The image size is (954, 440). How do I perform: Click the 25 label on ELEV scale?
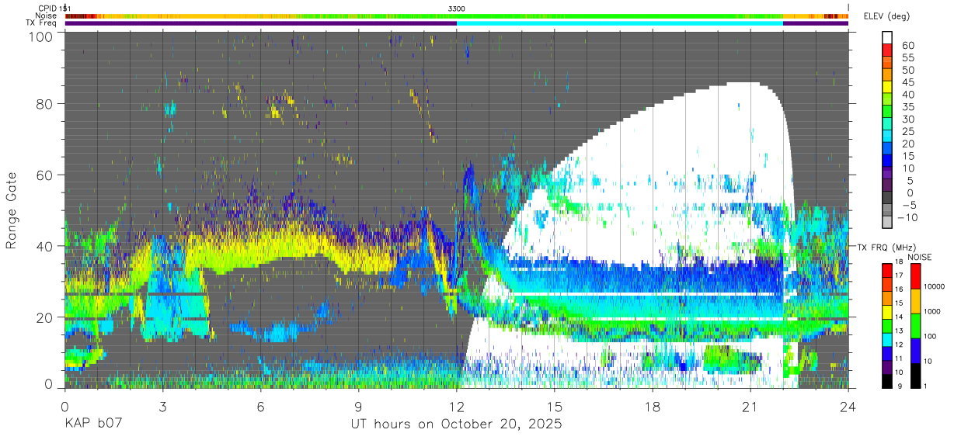pyautogui.click(x=908, y=131)
